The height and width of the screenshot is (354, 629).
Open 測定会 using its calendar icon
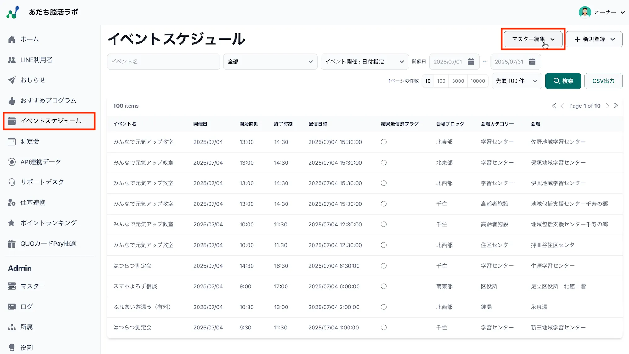pyautogui.click(x=12, y=141)
